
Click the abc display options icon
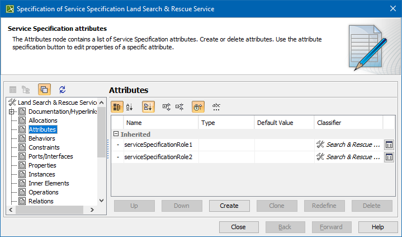click(x=216, y=106)
